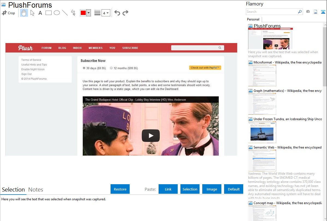Expand the line width dropdown showing 4

click(x=106, y=13)
